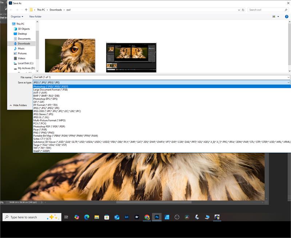
Task: Click the New folder button
Action: click(35, 16)
